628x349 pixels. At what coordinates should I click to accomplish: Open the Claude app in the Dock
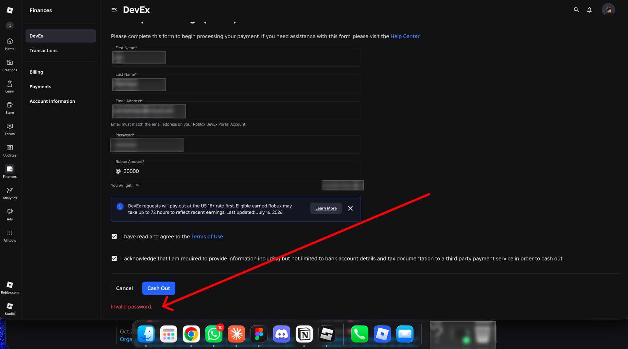click(x=236, y=334)
